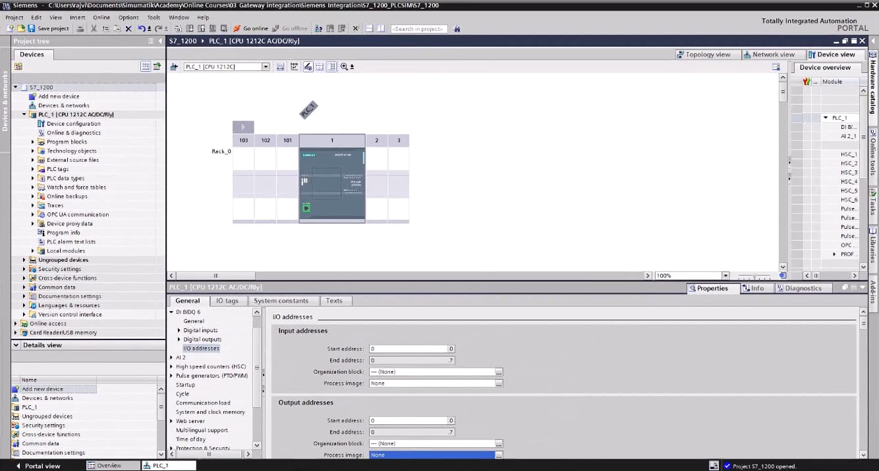This screenshot has height=471, width=879.
Task: Expand the Program blocks tree node
Action: click(33, 141)
